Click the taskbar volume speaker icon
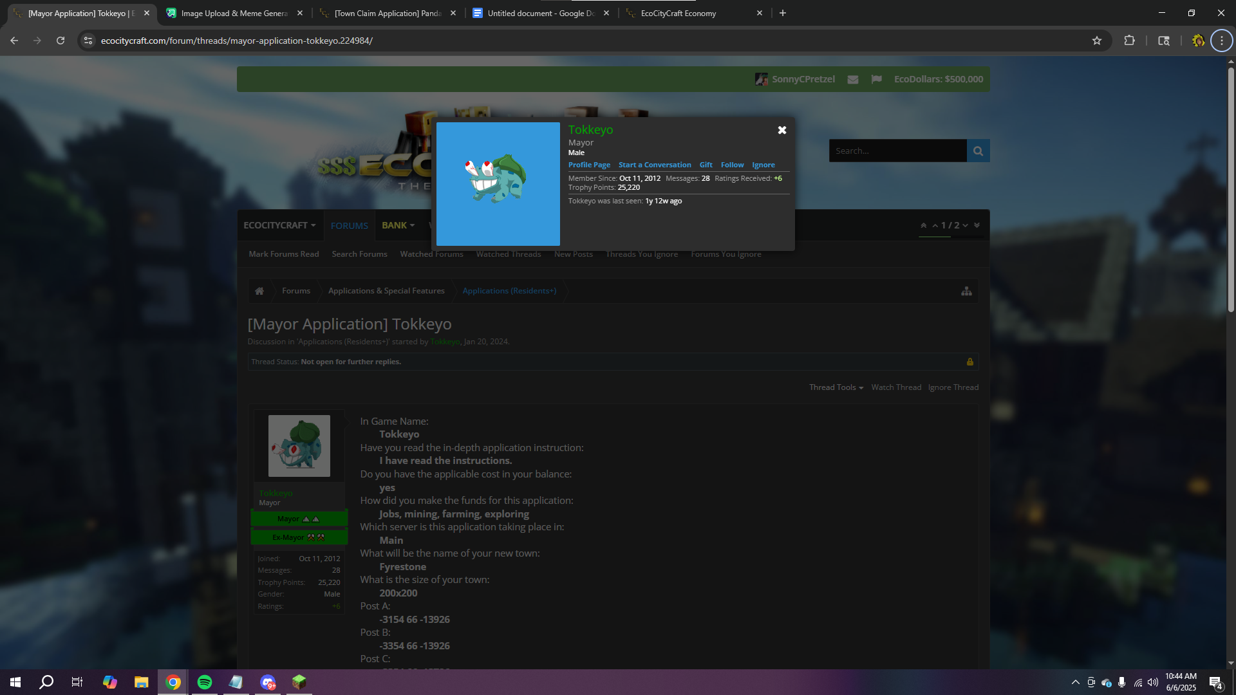 point(1152,682)
